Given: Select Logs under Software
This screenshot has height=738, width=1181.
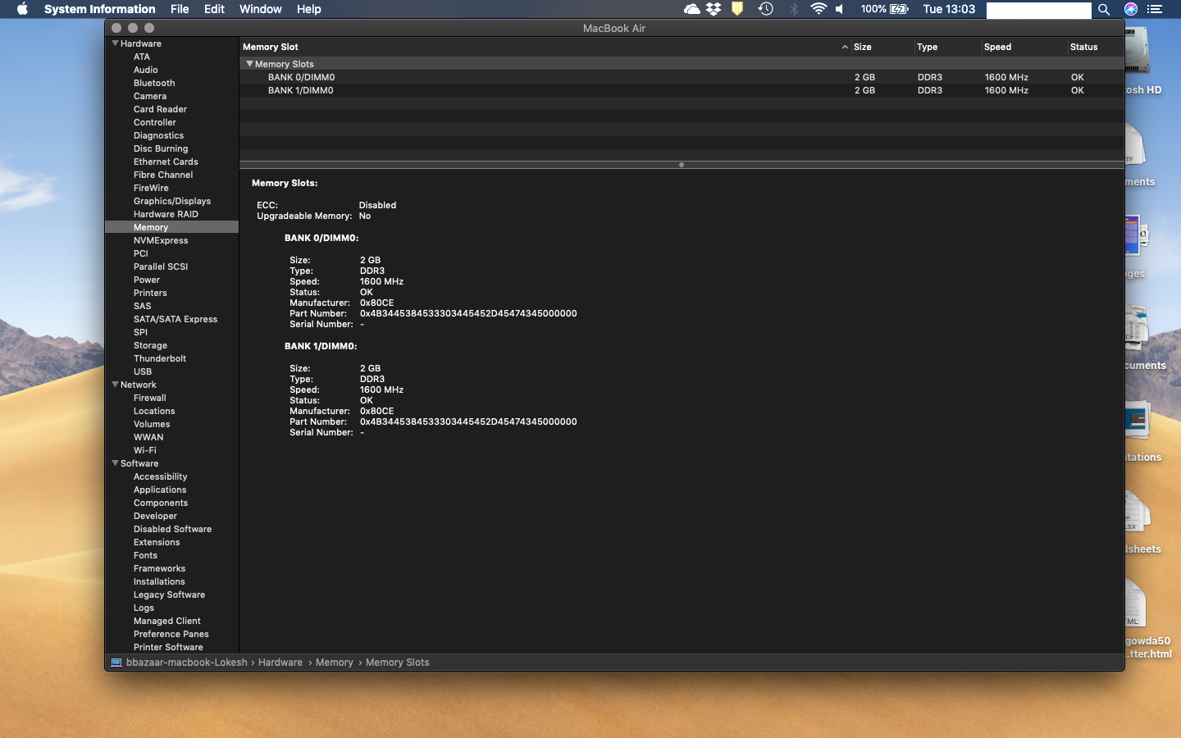Looking at the screenshot, I should (x=144, y=608).
